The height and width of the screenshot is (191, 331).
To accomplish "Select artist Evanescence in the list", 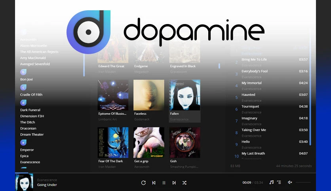I will coord(30,162).
